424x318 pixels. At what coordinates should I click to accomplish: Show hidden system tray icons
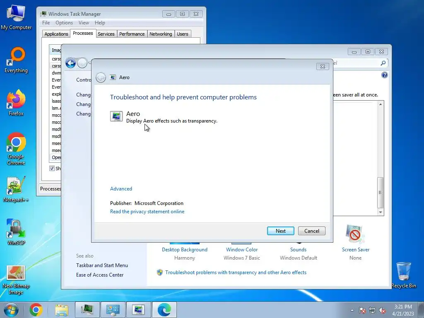352,310
